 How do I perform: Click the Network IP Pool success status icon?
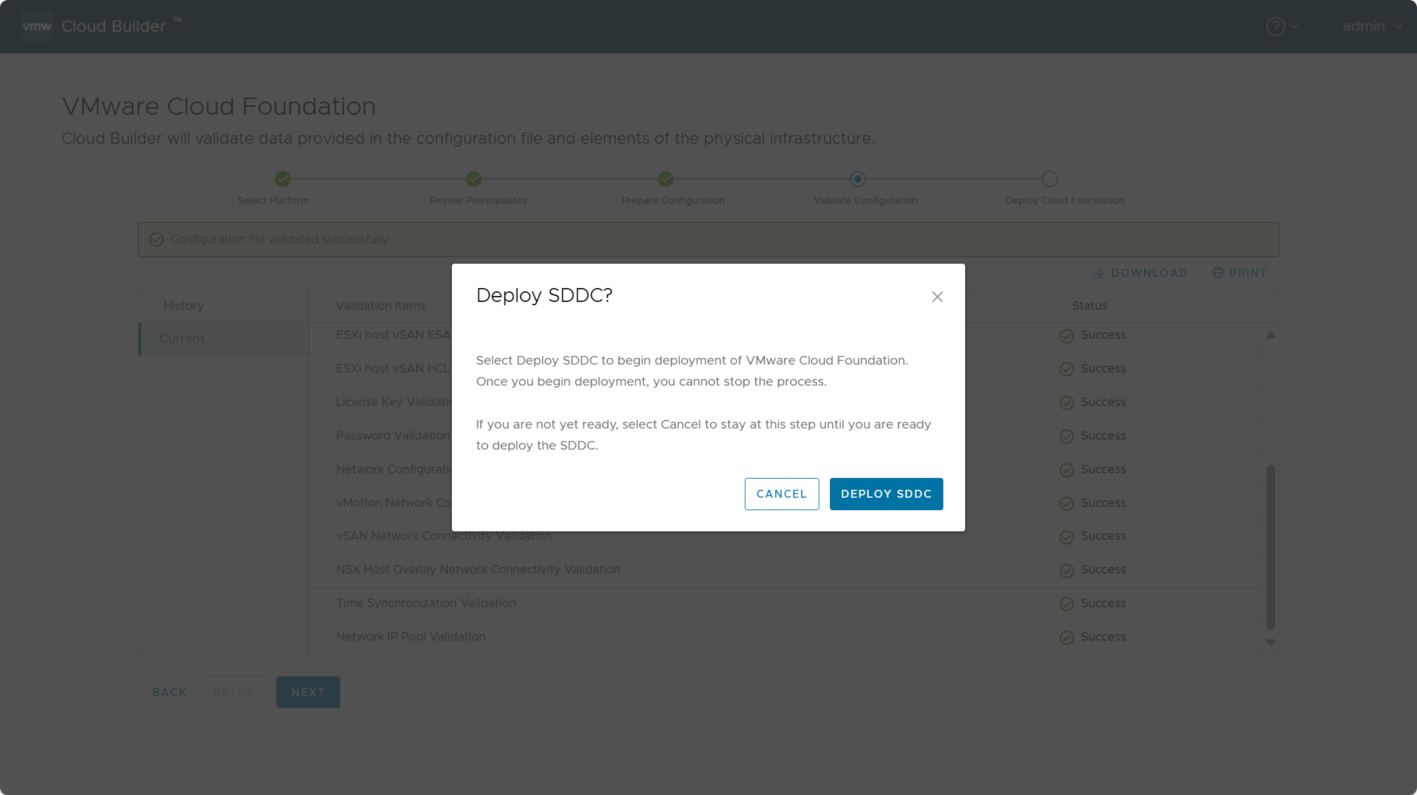pyautogui.click(x=1067, y=637)
